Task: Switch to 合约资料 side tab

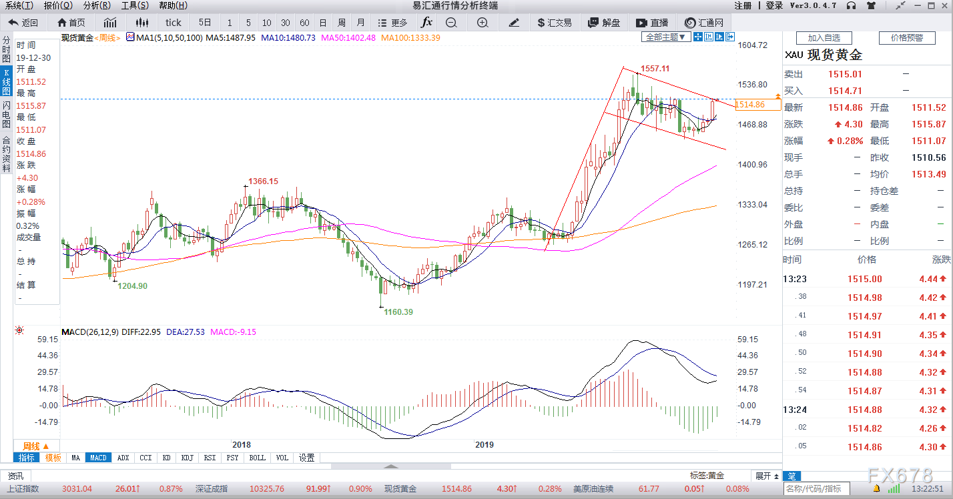Action: click(6, 153)
